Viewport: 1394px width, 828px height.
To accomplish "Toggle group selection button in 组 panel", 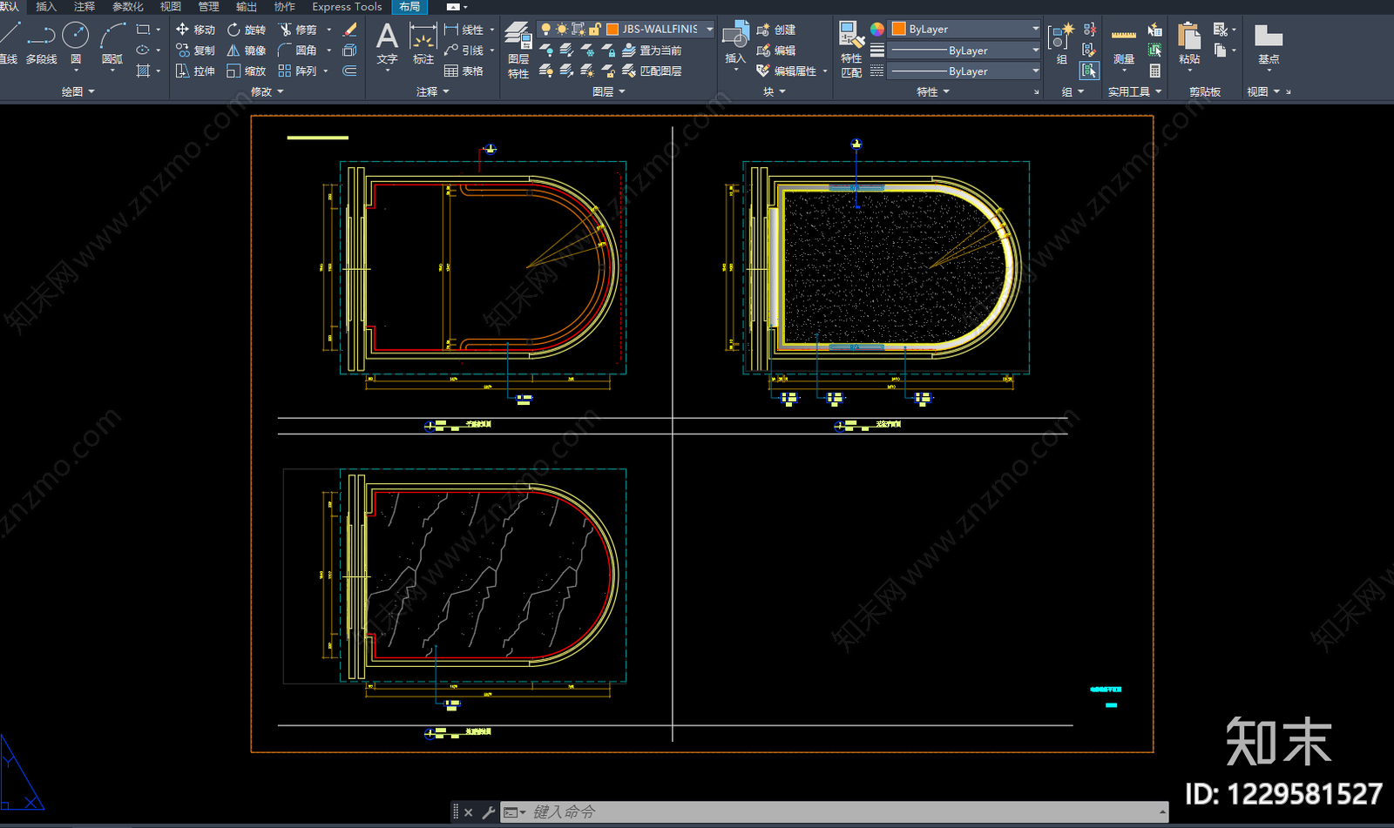I will pyautogui.click(x=1089, y=71).
